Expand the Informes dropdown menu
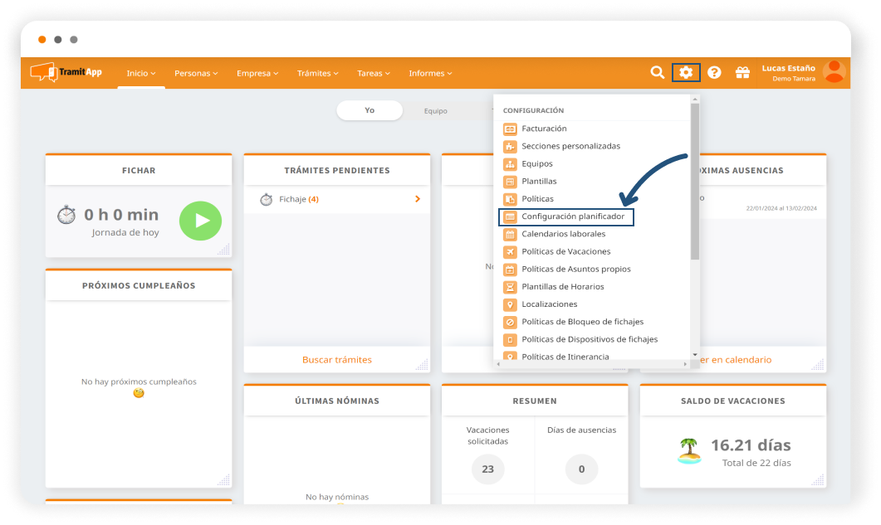The image size is (881, 525). coord(430,73)
